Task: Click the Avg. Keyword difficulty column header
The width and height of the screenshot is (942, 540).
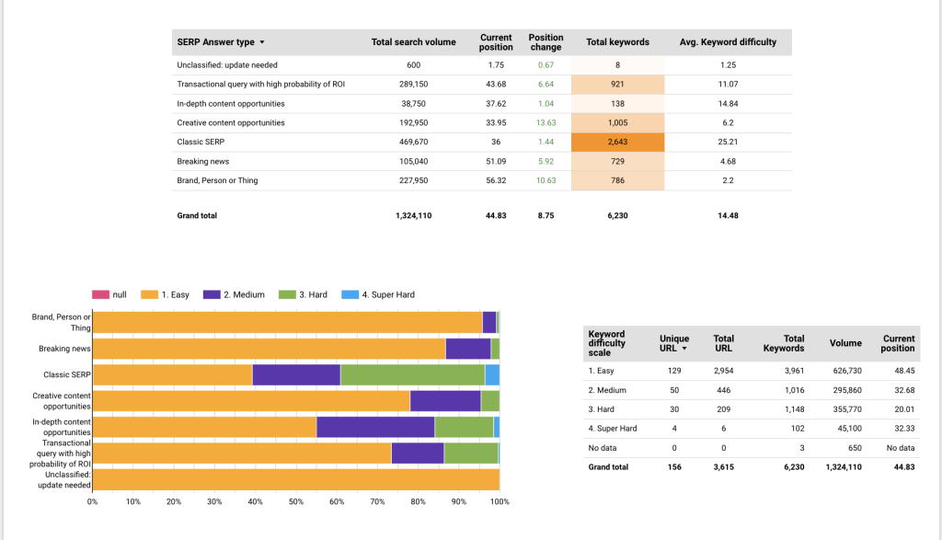Action: [728, 42]
